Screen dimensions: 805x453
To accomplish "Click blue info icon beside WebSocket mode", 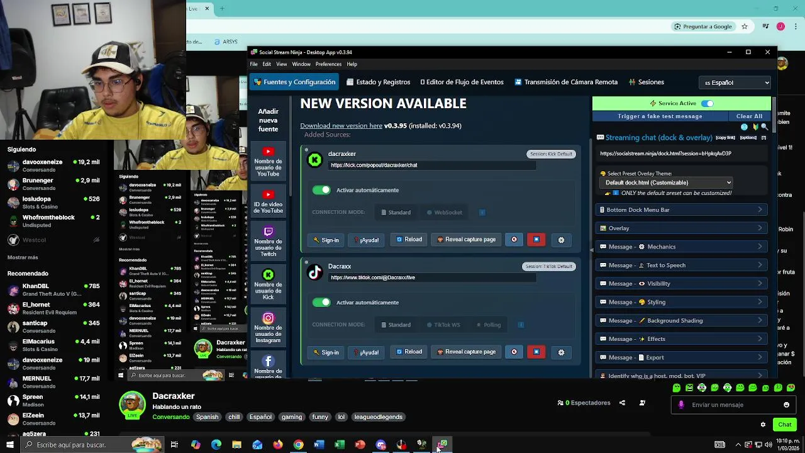I will (482, 213).
